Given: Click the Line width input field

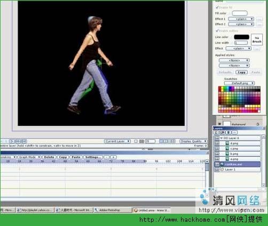Looking at the screenshot, I should (x=241, y=43).
